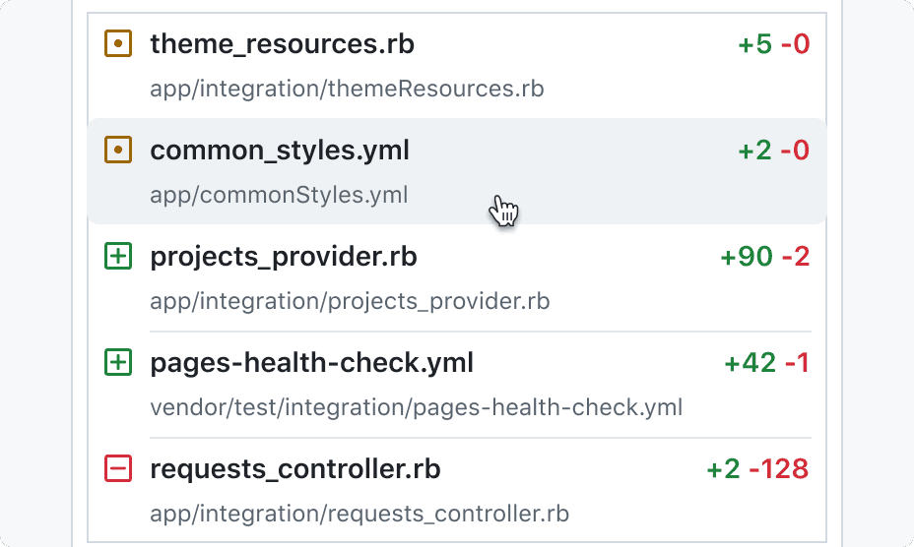Click the +42 -1 diff stat

click(767, 363)
